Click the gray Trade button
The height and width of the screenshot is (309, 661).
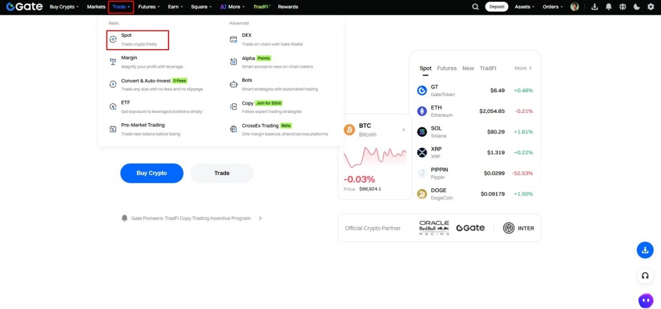tap(222, 174)
